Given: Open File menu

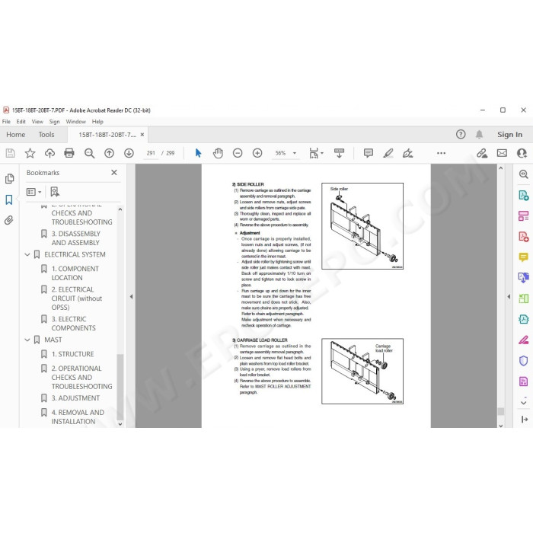Looking at the screenshot, I should [6, 122].
